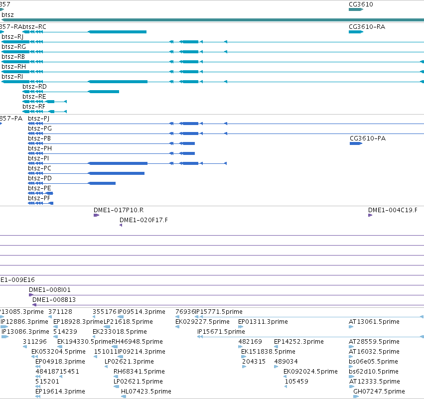This screenshot has width=424, height=399.
Task: Click the btsz-PJ protein label
Action: [x=39, y=119]
